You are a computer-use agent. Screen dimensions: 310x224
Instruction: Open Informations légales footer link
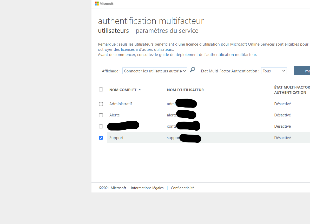point(147,188)
